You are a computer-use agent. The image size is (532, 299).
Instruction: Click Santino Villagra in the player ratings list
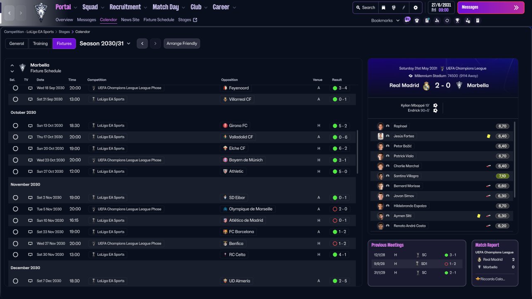coord(406,176)
